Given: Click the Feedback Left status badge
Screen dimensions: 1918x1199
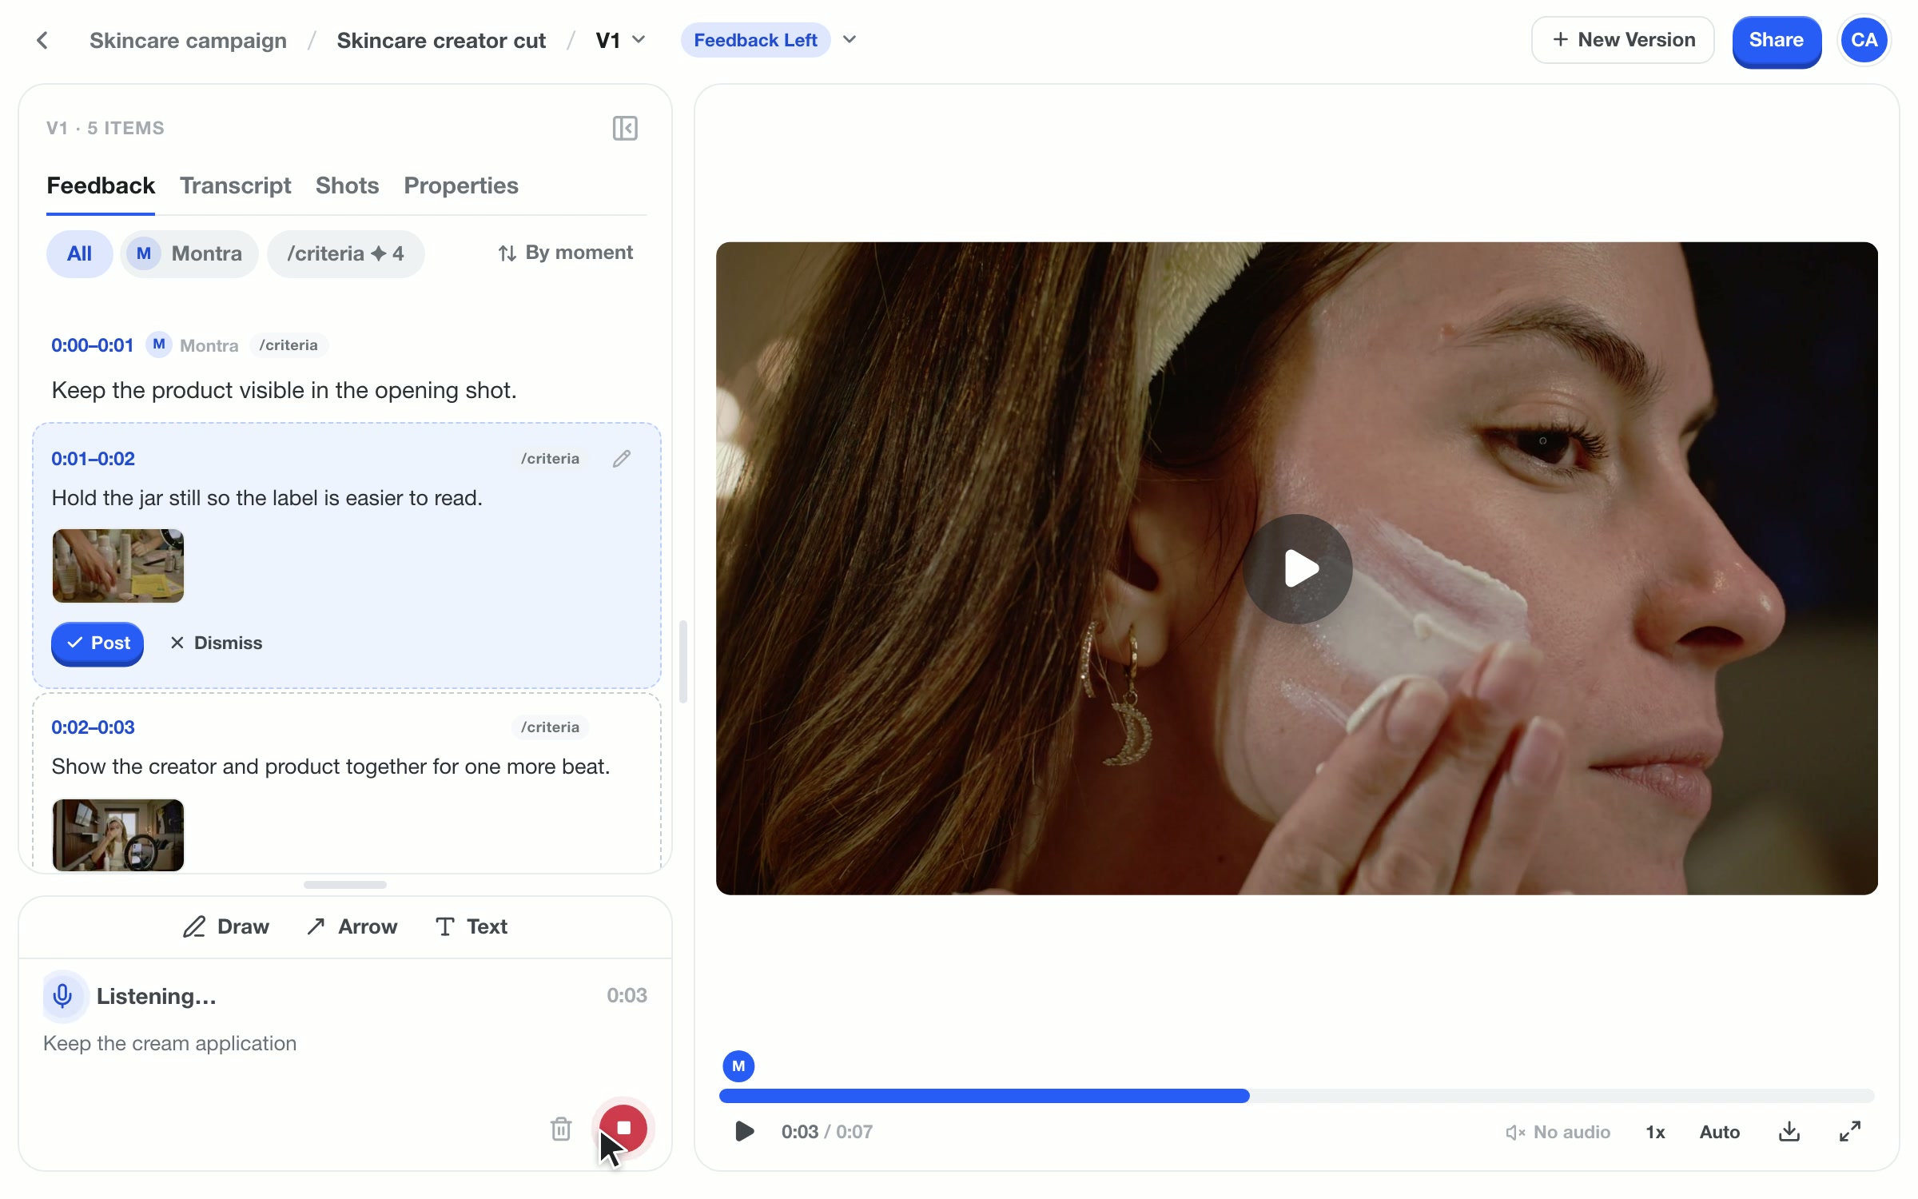Looking at the screenshot, I should point(755,40).
